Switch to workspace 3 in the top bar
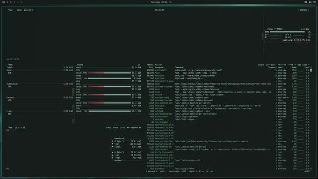The height and width of the screenshot is (179, 318). (x=14, y=2)
